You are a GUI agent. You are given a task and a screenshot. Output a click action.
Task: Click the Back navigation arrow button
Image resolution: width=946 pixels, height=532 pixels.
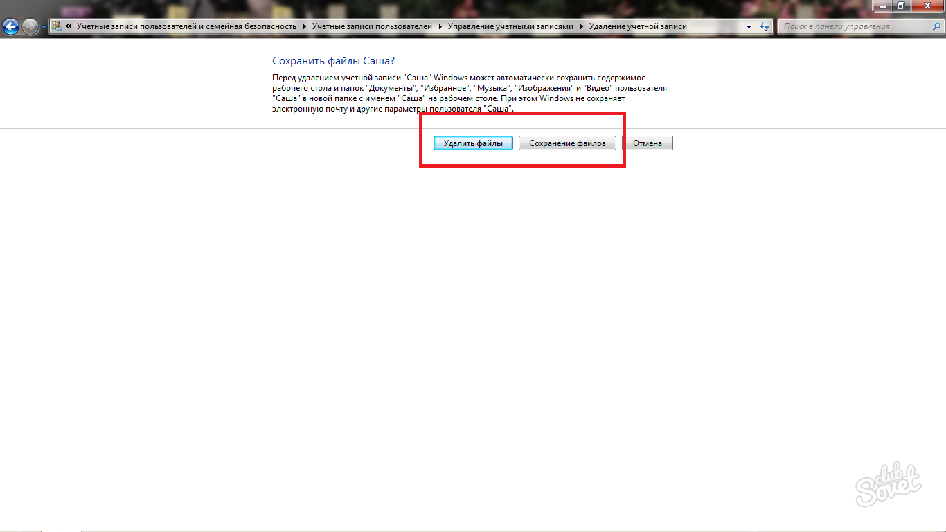[x=11, y=27]
